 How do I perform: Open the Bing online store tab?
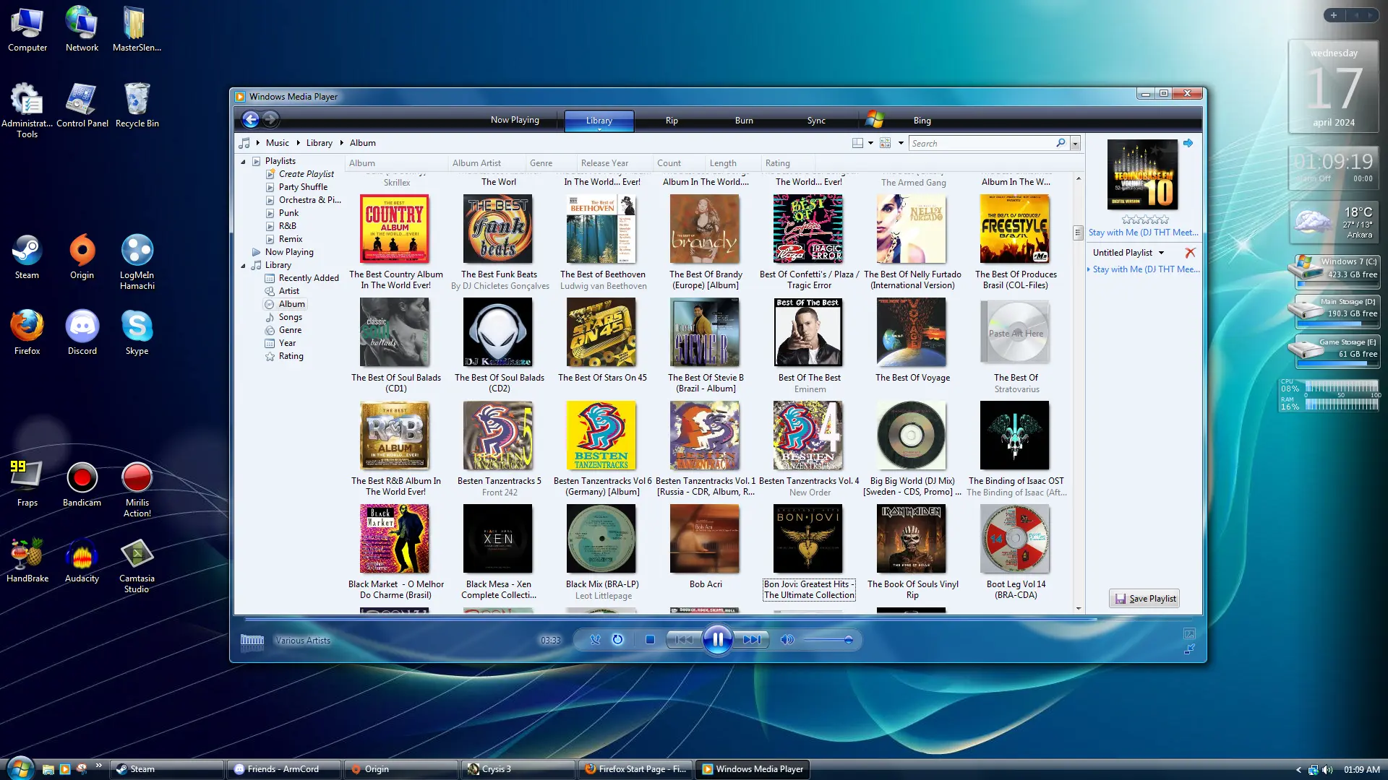point(922,121)
